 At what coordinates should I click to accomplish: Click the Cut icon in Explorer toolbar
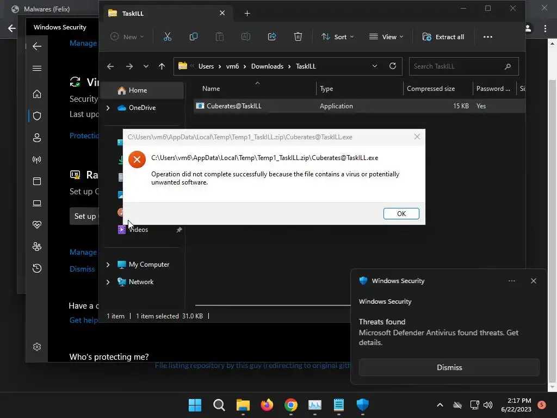point(168,36)
